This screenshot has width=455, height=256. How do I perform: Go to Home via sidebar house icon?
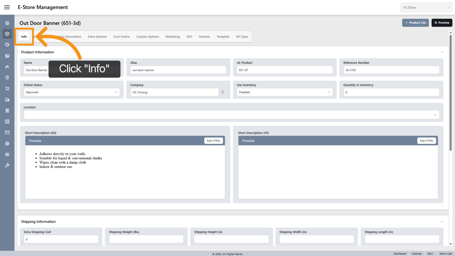click(x=7, y=23)
